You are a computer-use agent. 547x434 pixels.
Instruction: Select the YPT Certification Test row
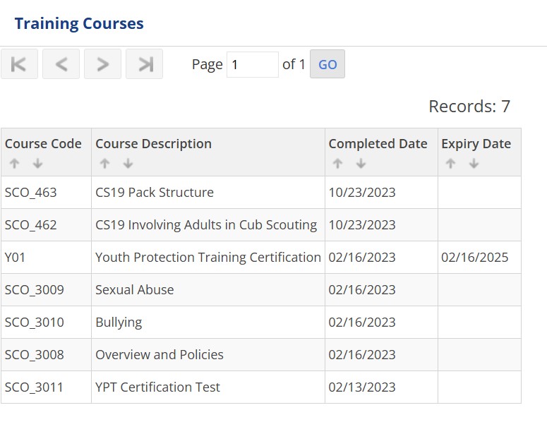(157, 387)
